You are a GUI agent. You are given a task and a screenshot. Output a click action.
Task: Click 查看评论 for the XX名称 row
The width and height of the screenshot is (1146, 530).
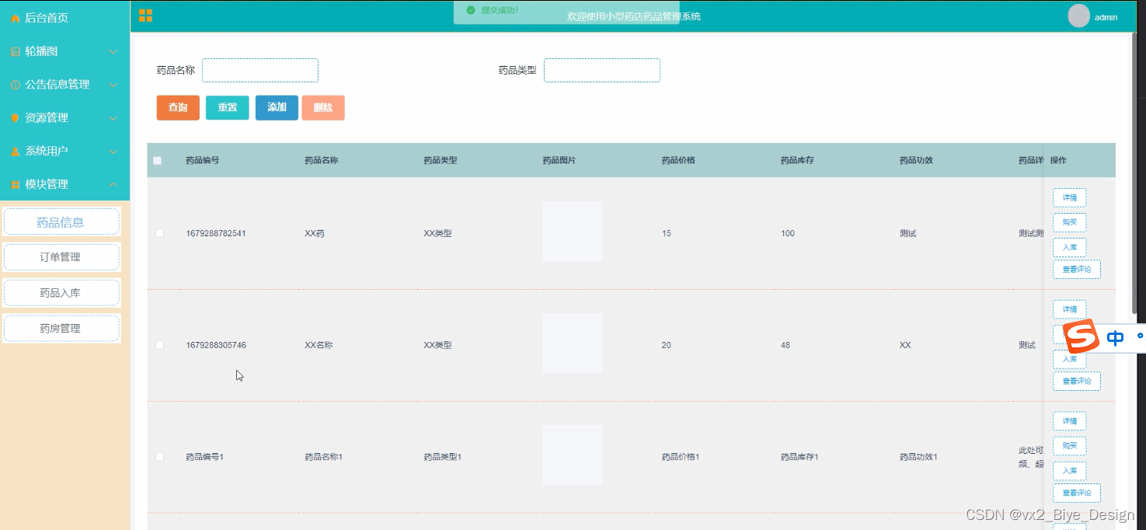point(1077,382)
